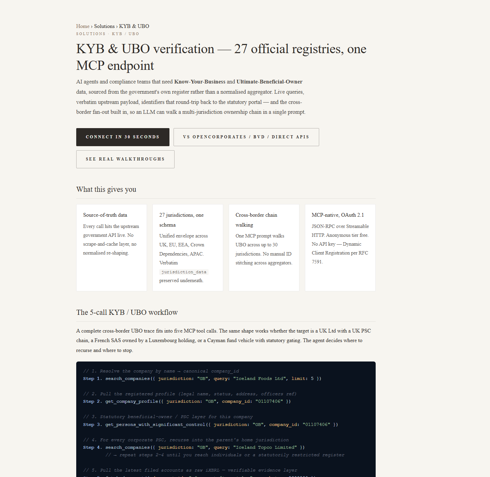Select the KYB & UBO breadcrumb item

[x=134, y=26]
